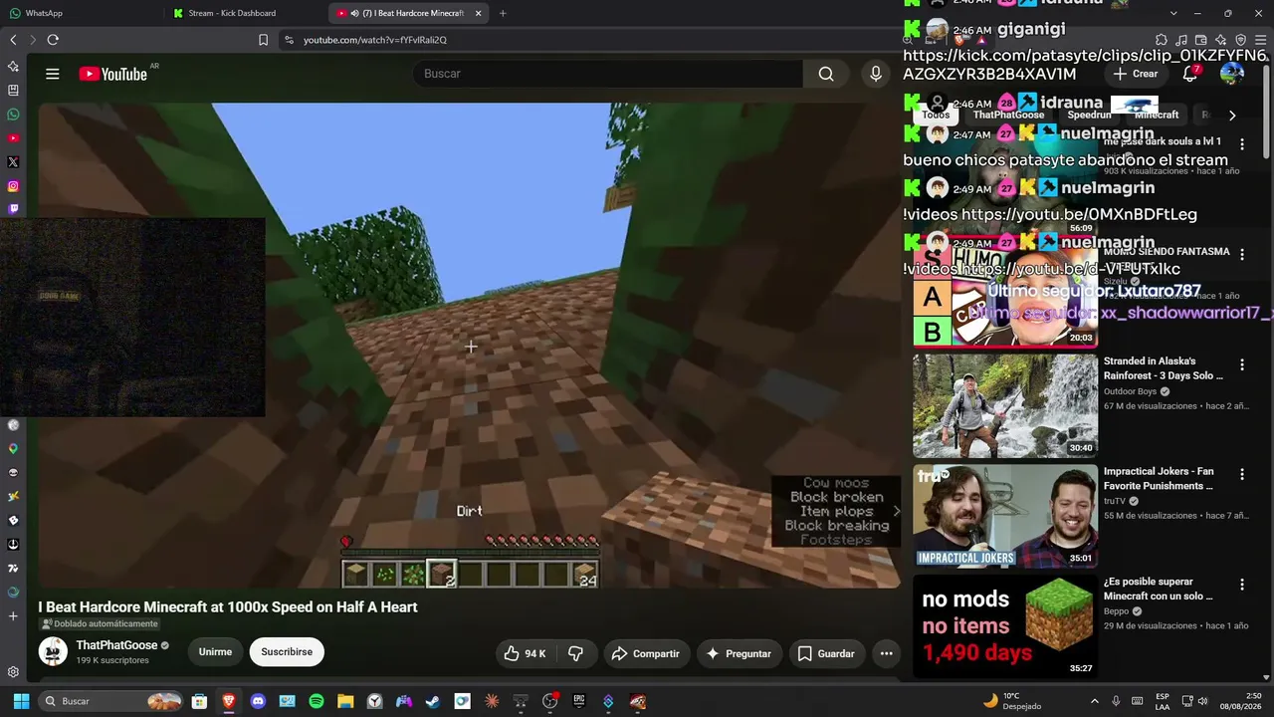Open YouTube notifications bell
Image resolution: width=1274 pixels, height=717 pixels.
click(x=1190, y=74)
